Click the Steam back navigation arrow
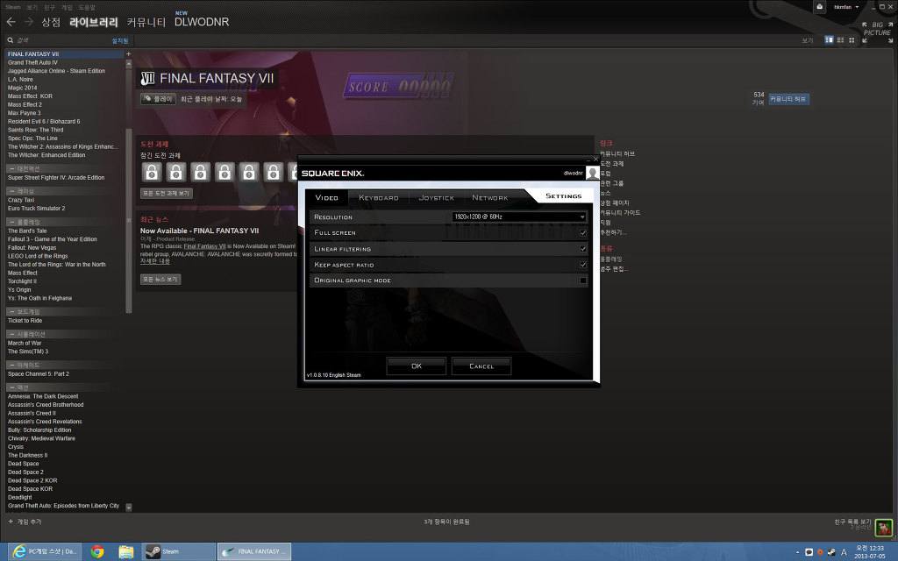This screenshot has height=561, width=898. (x=11, y=21)
